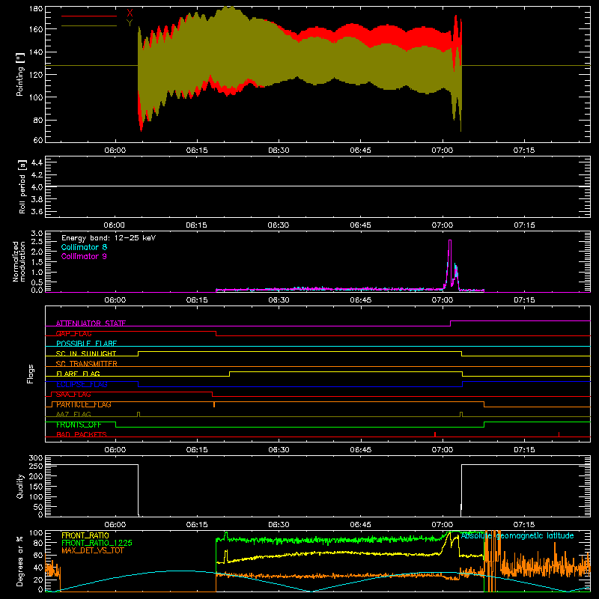Select the Pointing ["] axis title
The width and height of the screenshot is (599, 599).
click(20, 74)
